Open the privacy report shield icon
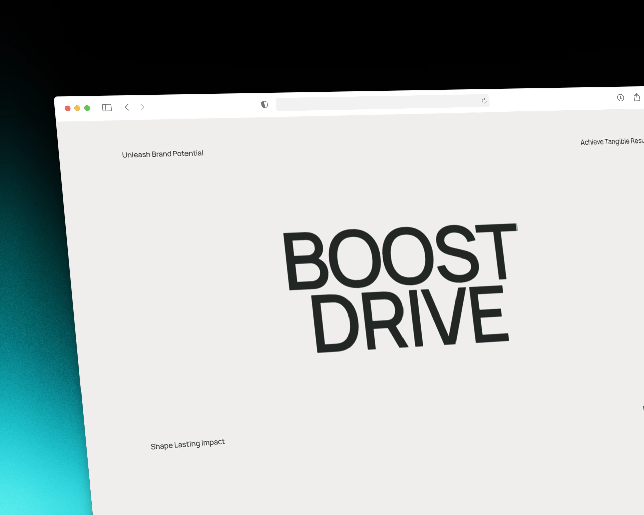Screen dimensions: 644x515 tap(264, 105)
